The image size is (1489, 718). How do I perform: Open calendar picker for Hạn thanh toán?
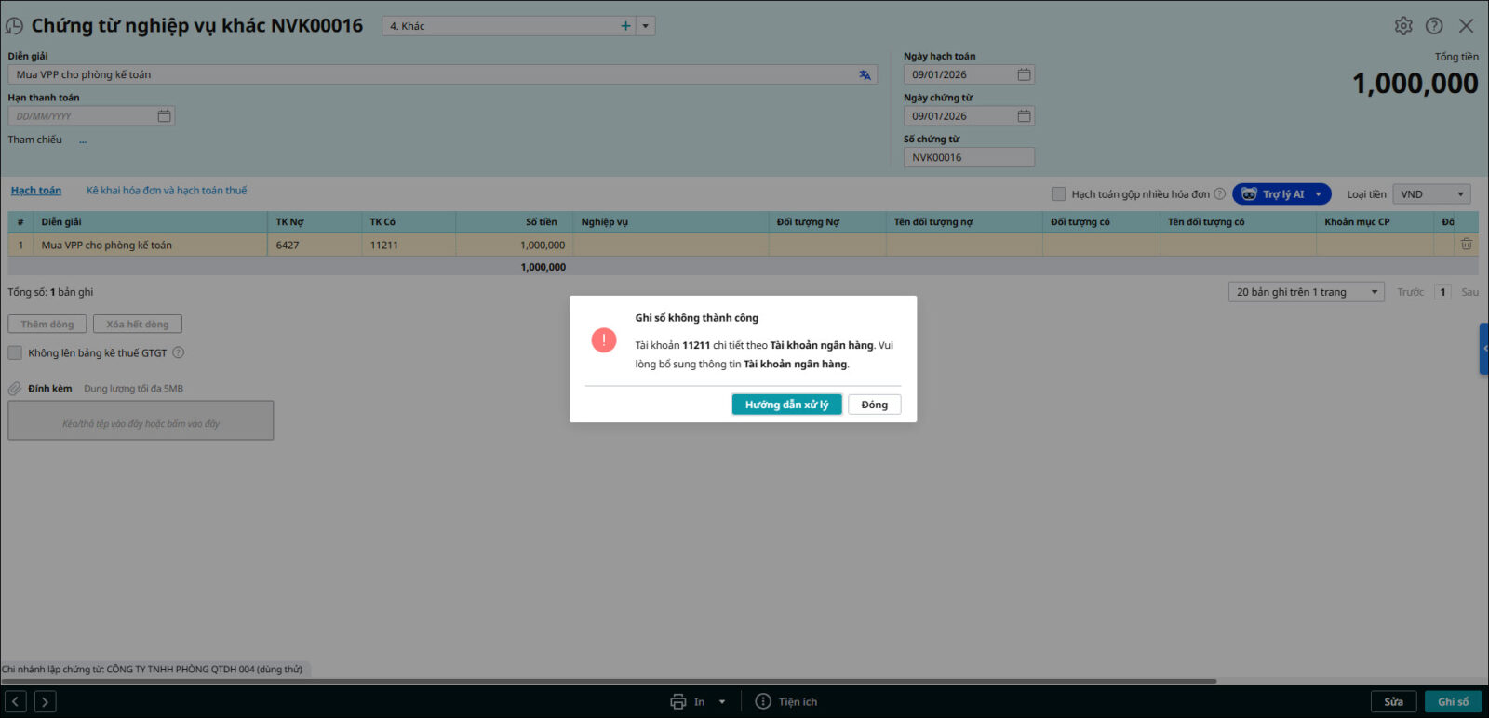point(164,116)
